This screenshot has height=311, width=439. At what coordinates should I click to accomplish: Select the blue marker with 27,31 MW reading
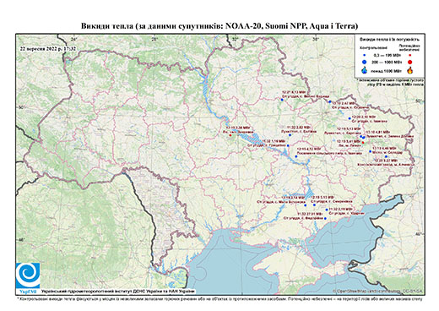point(325,218)
